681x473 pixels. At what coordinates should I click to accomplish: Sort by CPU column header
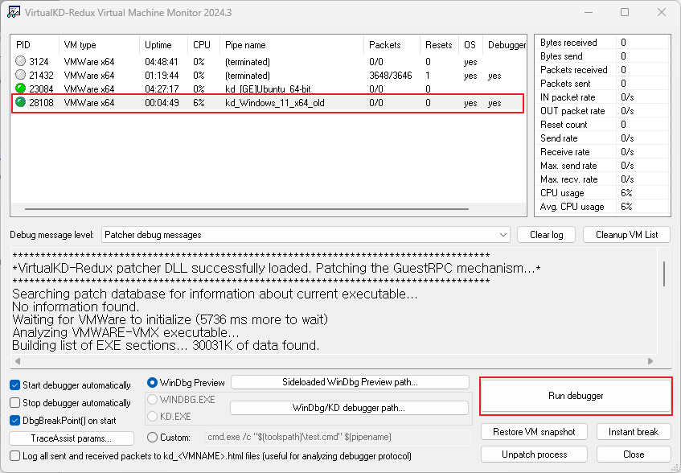tap(203, 45)
